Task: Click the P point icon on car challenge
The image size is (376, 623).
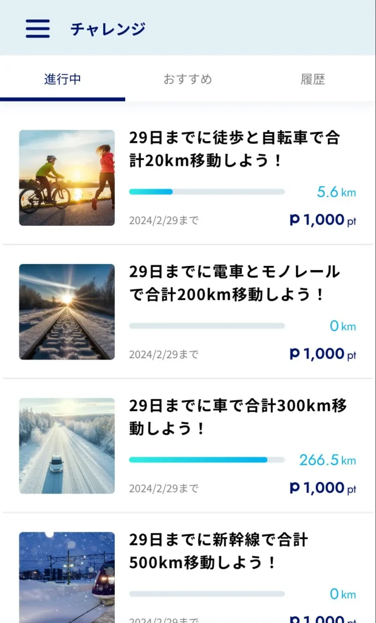Action: point(295,487)
